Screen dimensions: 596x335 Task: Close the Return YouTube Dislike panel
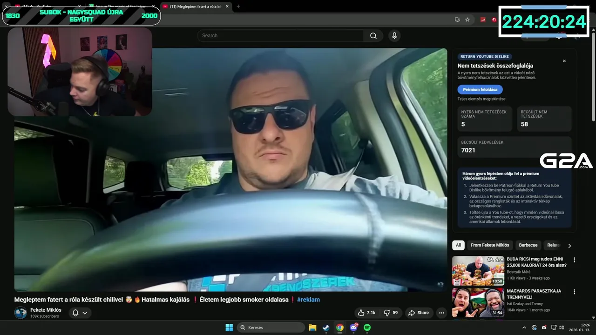click(x=564, y=61)
